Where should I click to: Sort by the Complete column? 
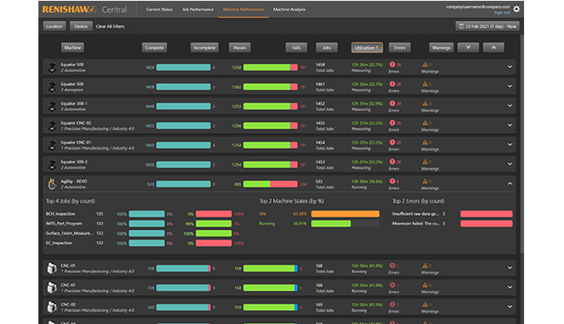tap(154, 48)
